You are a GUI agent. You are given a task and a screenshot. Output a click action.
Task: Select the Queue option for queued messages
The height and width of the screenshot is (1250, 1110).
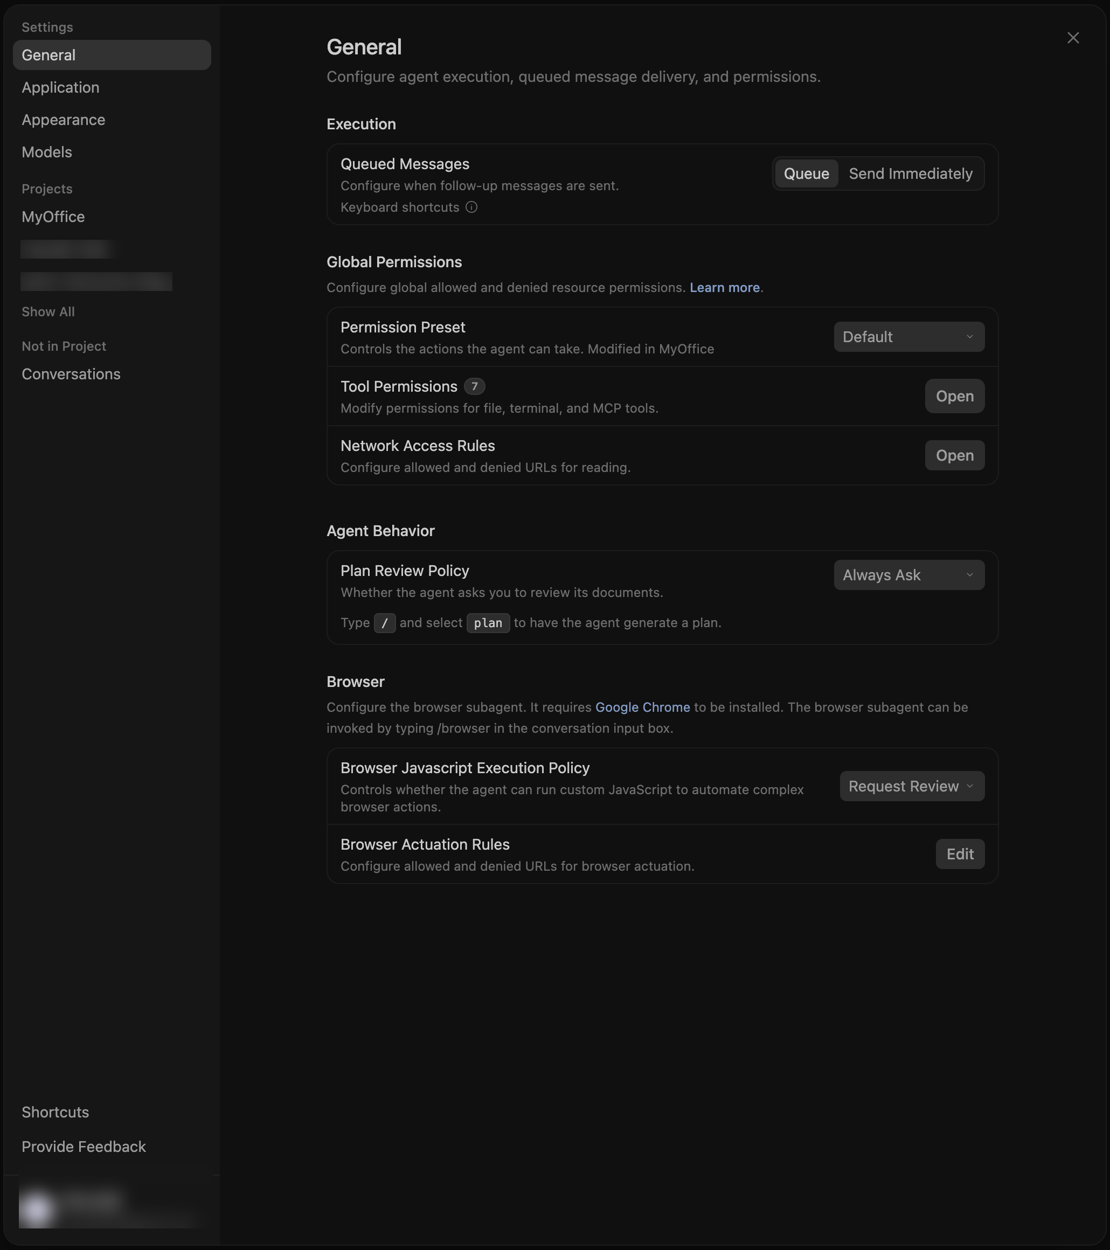pos(806,173)
